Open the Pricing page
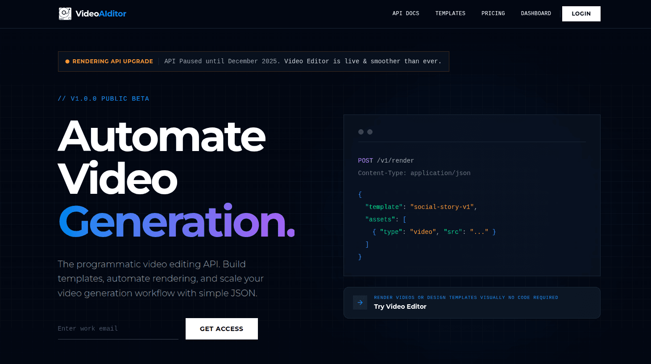 point(493,13)
